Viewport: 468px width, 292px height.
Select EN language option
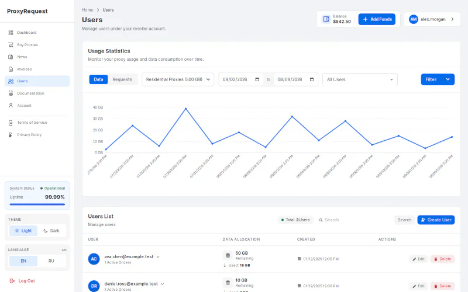(23, 261)
